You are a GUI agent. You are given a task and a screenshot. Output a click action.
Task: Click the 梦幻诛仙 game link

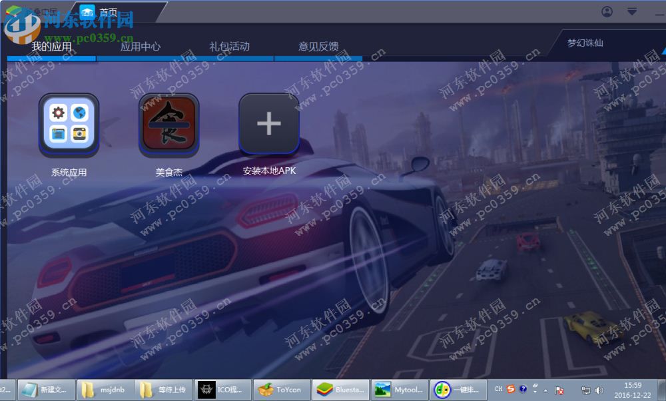click(585, 43)
